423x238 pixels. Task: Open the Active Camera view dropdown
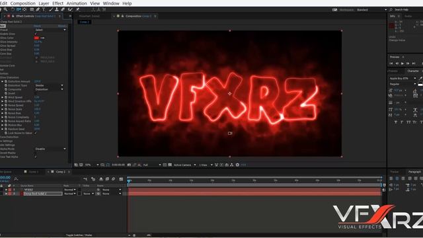185,165
